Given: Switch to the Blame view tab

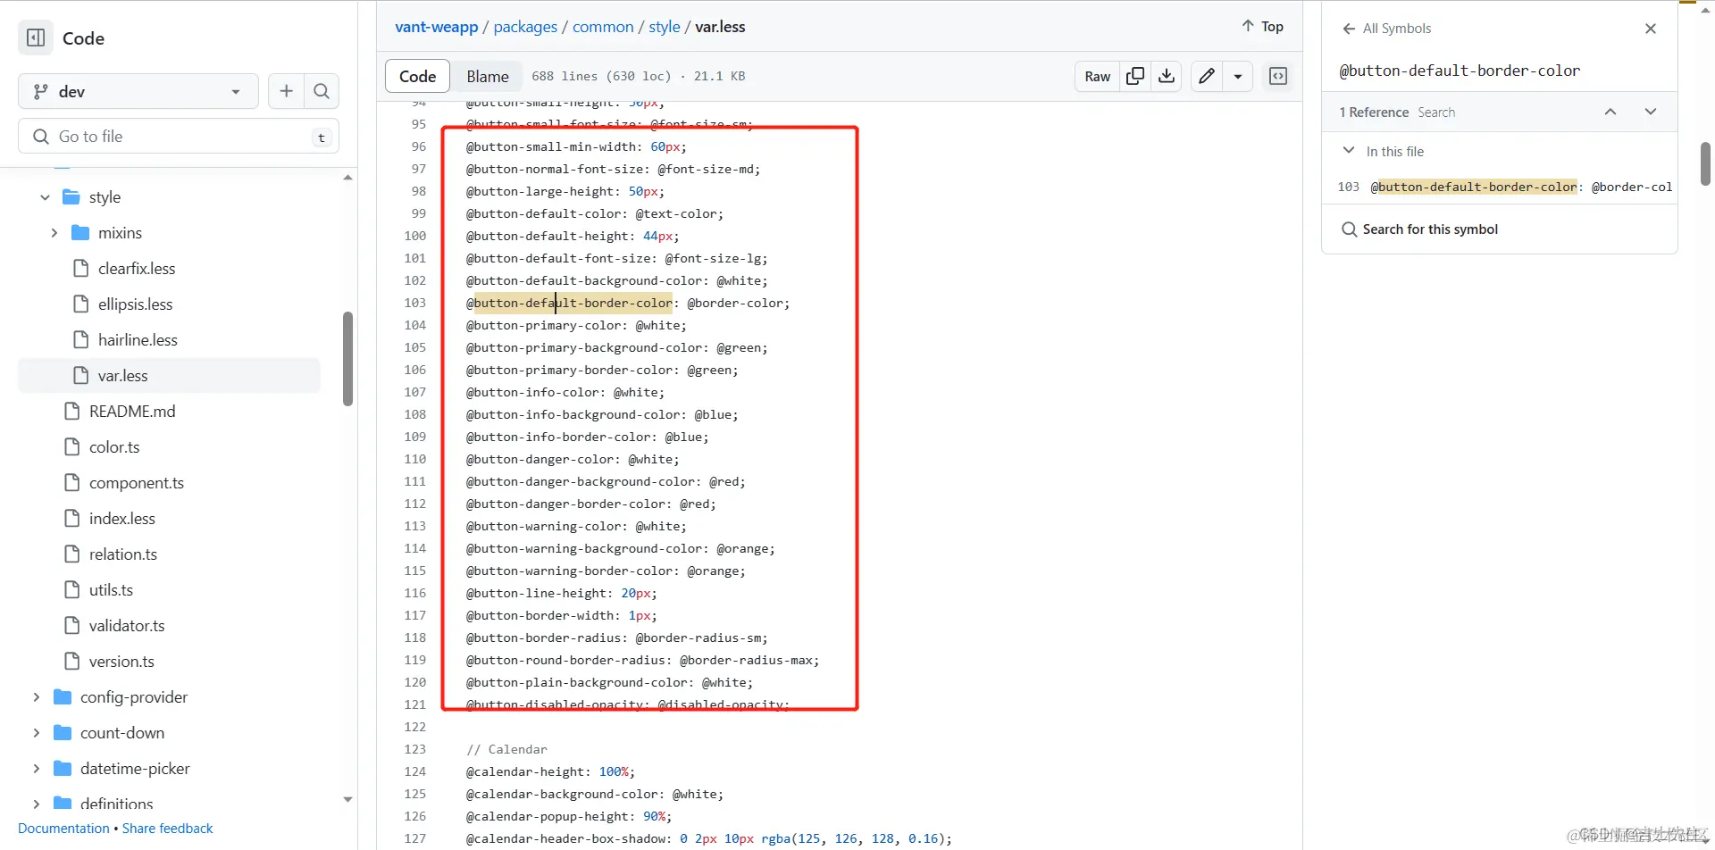Looking at the screenshot, I should (488, 77).
